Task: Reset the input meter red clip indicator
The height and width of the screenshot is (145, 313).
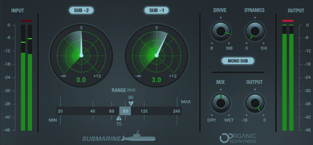Action: pyautogui.click(x=26, y=21)
